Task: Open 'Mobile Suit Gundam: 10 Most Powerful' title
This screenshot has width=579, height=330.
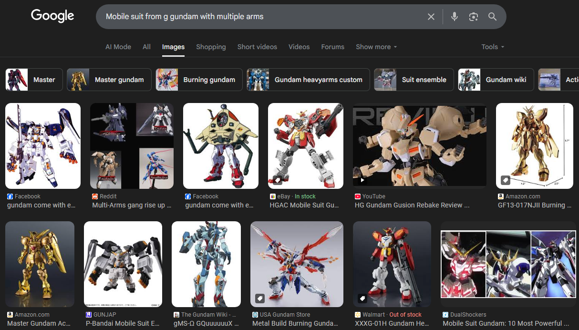Action: point(506,323)
